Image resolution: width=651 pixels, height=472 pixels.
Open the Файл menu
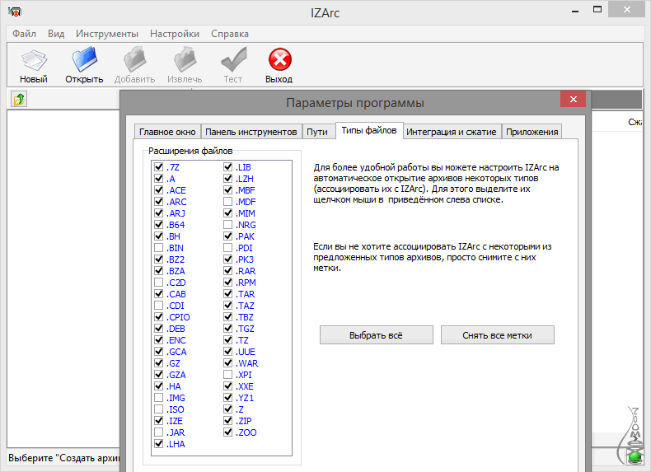click(x=24, y=34)
